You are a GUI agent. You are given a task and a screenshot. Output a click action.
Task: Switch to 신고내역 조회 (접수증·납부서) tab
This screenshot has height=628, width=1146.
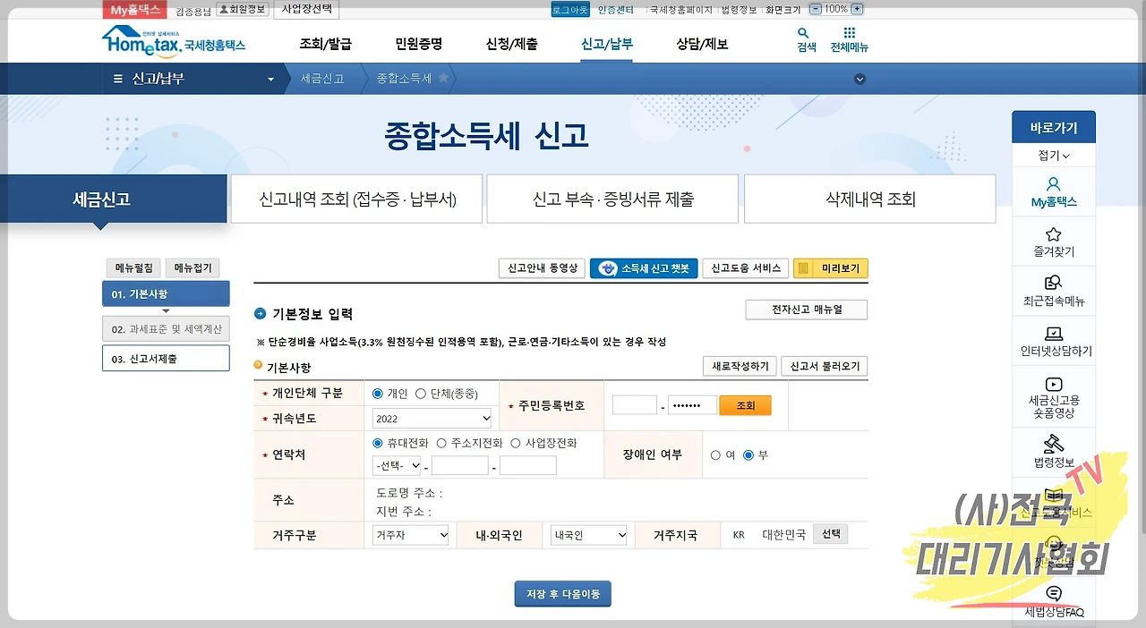[356, 199]
